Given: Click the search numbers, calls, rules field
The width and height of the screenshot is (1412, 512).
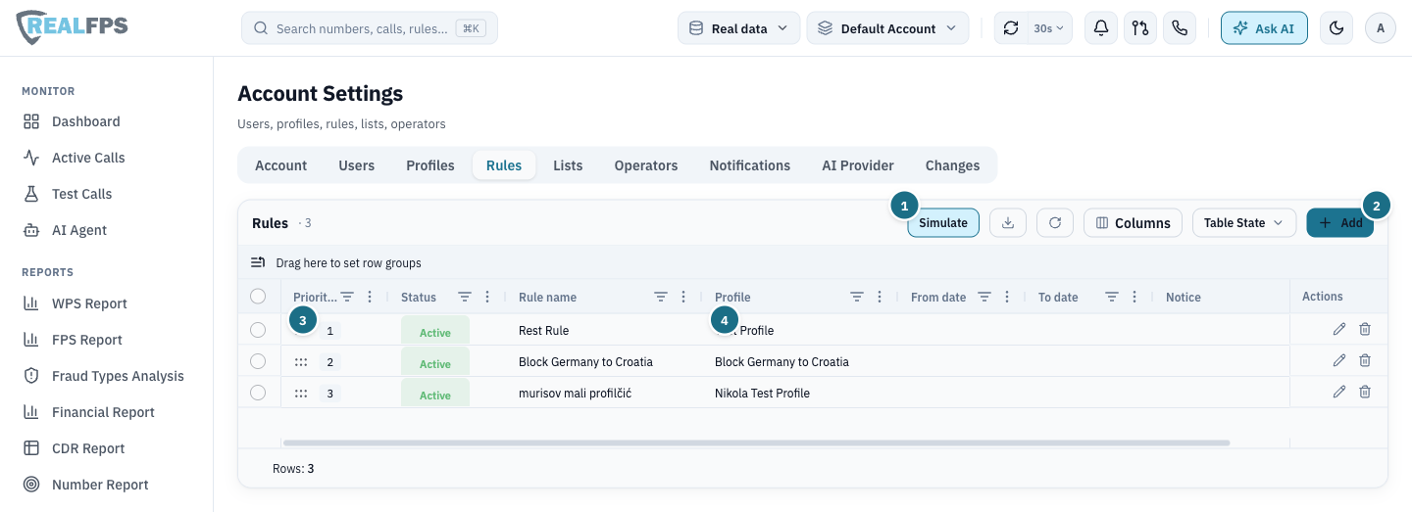Looking at the screenshot, I should coord(370,28).
